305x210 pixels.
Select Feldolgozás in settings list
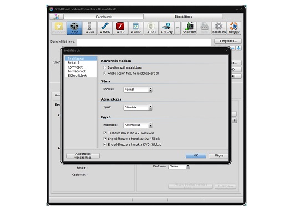tap(81, 59)
